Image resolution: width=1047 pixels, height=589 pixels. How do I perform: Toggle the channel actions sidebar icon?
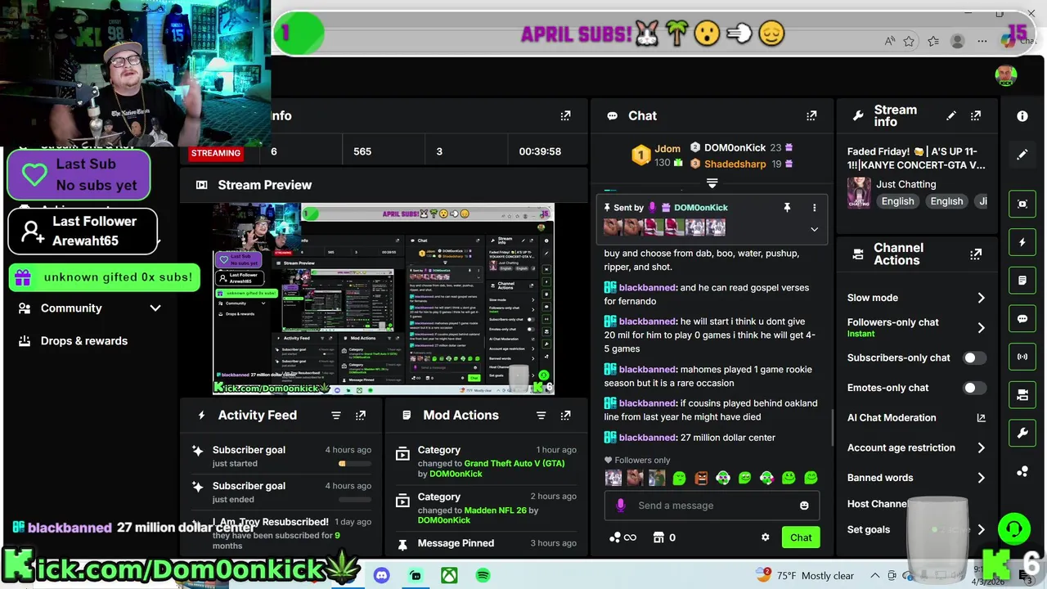pos(1022,395)
